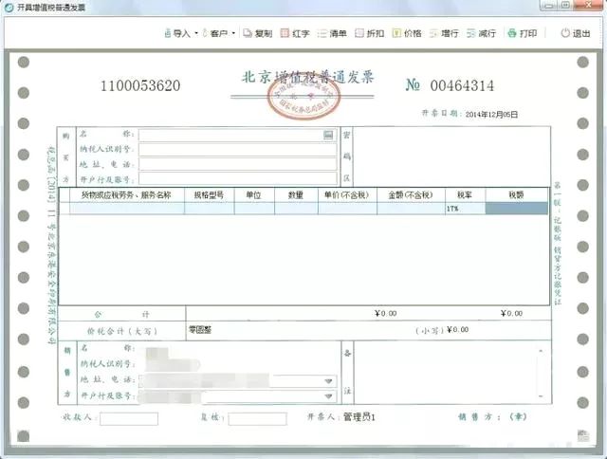
Task: Click the 规格型号 column header
Action: 209,195
